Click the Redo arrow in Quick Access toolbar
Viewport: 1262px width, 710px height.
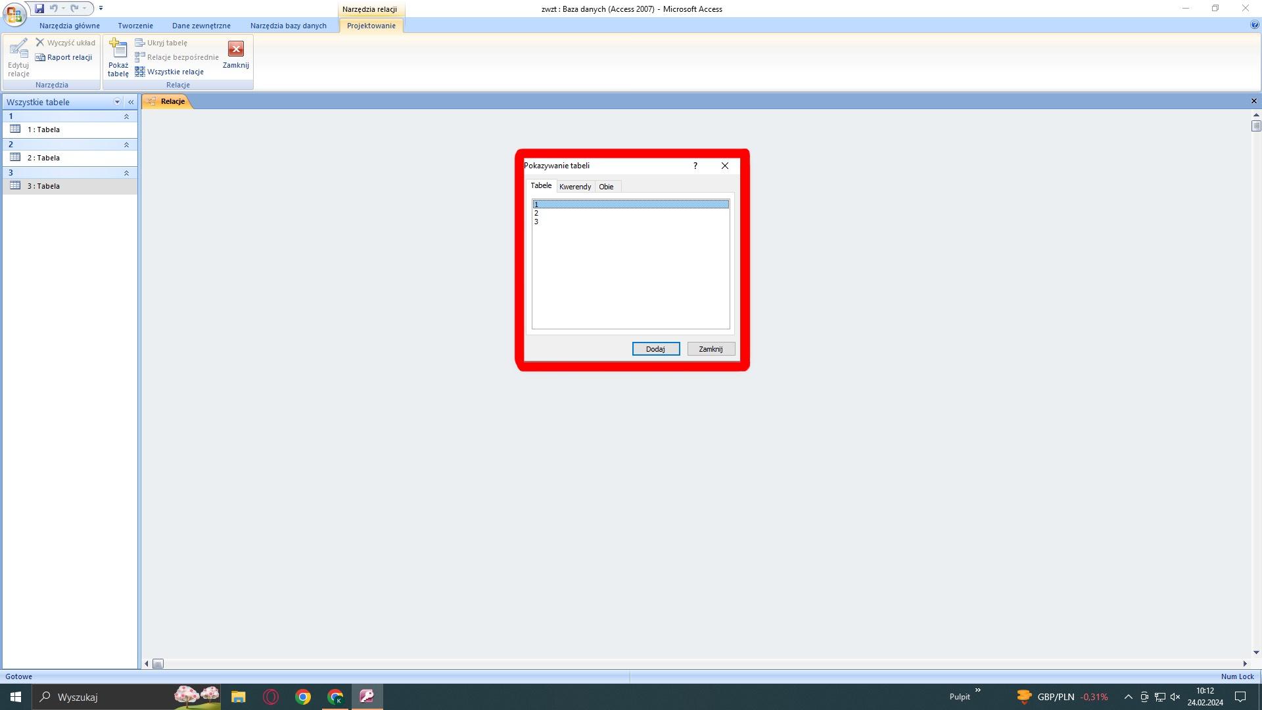pyautogui.click(x=74, y=9)
